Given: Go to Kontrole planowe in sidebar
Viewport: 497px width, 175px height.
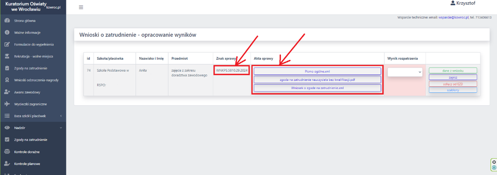Looking at the screenshot, I should [27, 164].
